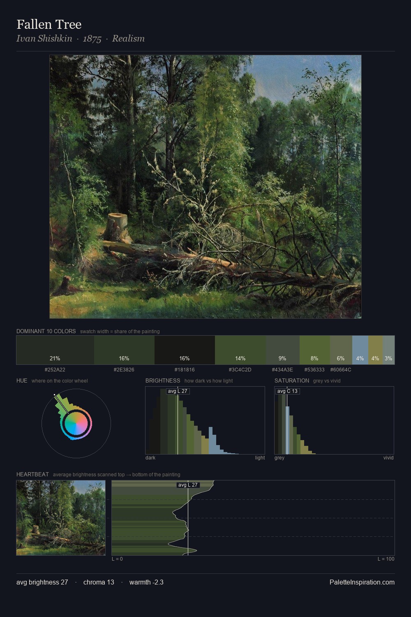Click the blue 4% sky swatch
This screenshot has height=617, width=411.
point(360,350)
